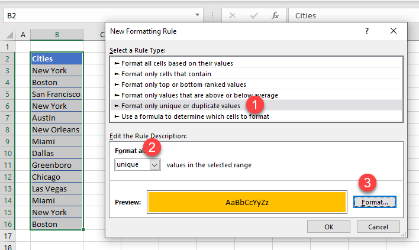Click the formula bar Enter checkmark icon
The width and height of the screenshot is (419, 250).
click(x=253, y=16)
